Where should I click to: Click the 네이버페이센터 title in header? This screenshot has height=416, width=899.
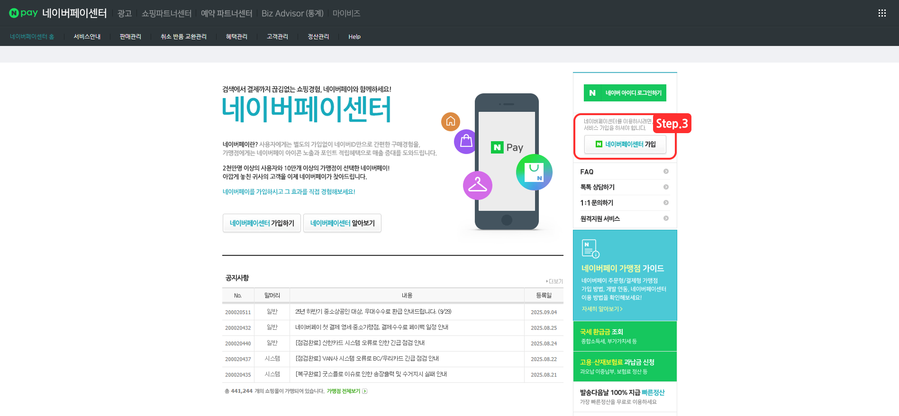(x=74, y=13)
